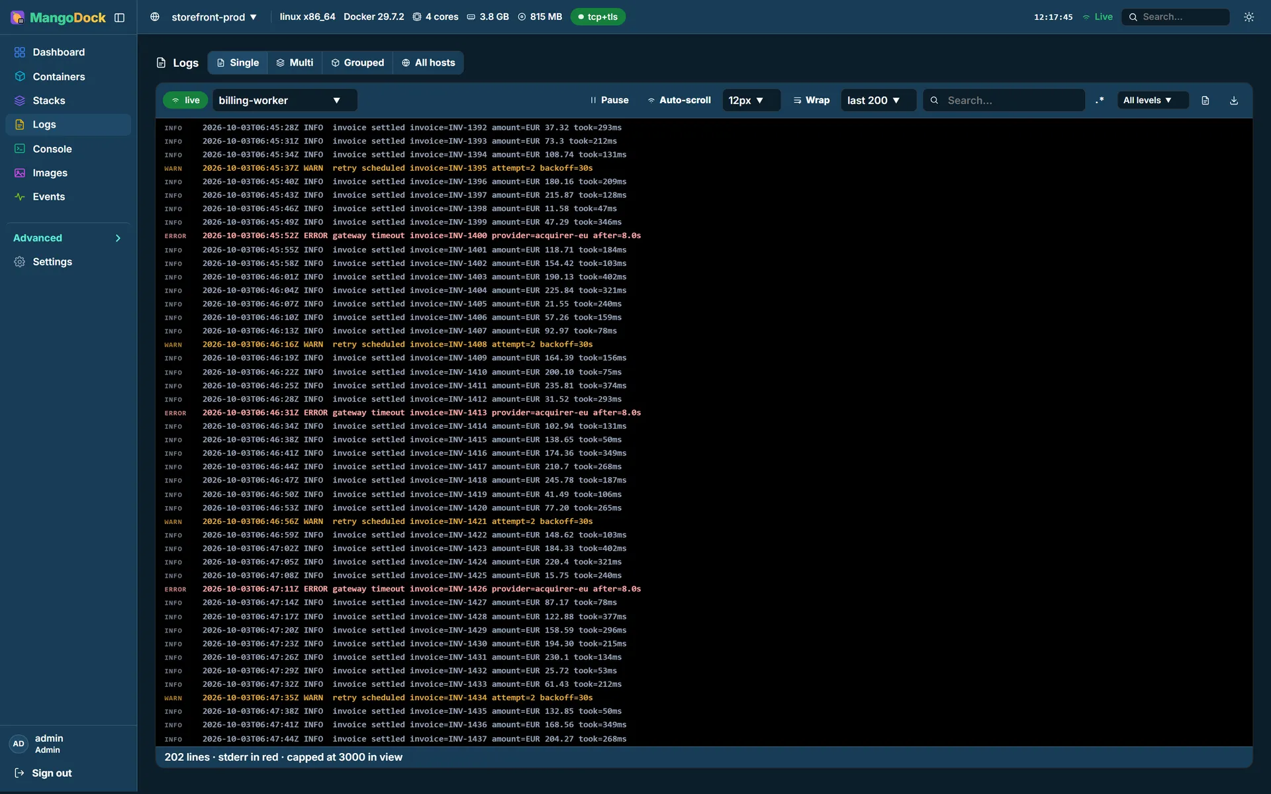Click ERROR log line for invoice INV-1413

pos(704,413)
